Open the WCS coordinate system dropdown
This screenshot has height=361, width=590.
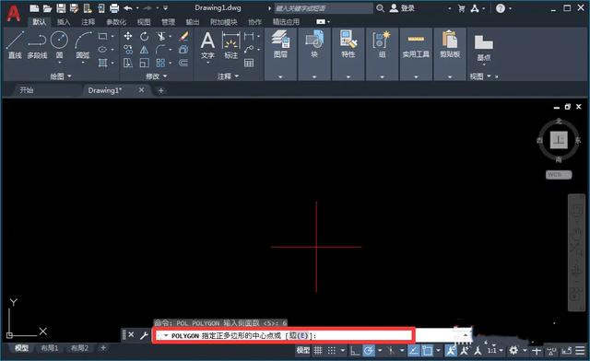[x=559, y=174]
